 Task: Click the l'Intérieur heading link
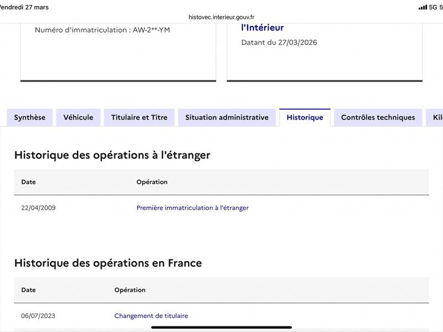pos(262,28)
